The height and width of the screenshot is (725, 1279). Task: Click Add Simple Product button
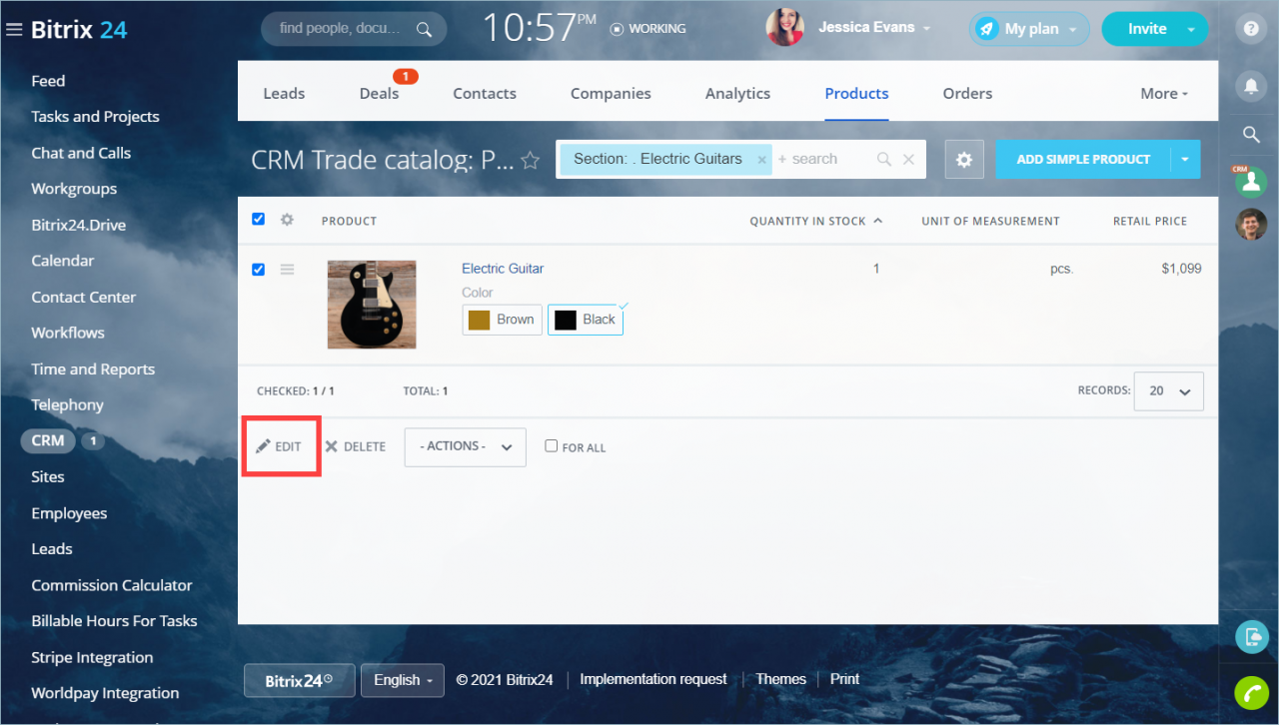[1083, 159]
